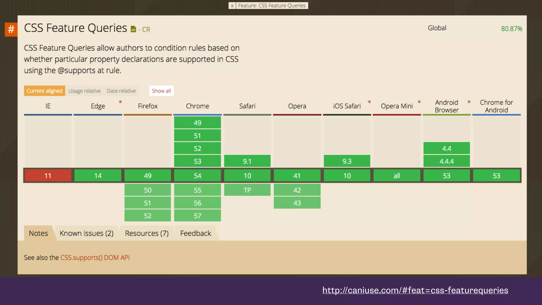
Task: Open the Known issues (2) tab
Action: [87, 233]
